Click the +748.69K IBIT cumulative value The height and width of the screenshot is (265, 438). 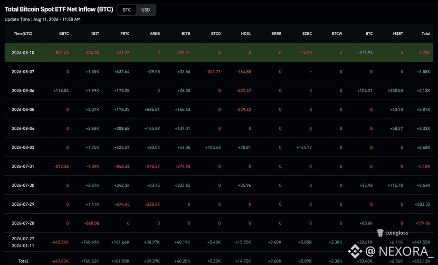pos(90,242)
